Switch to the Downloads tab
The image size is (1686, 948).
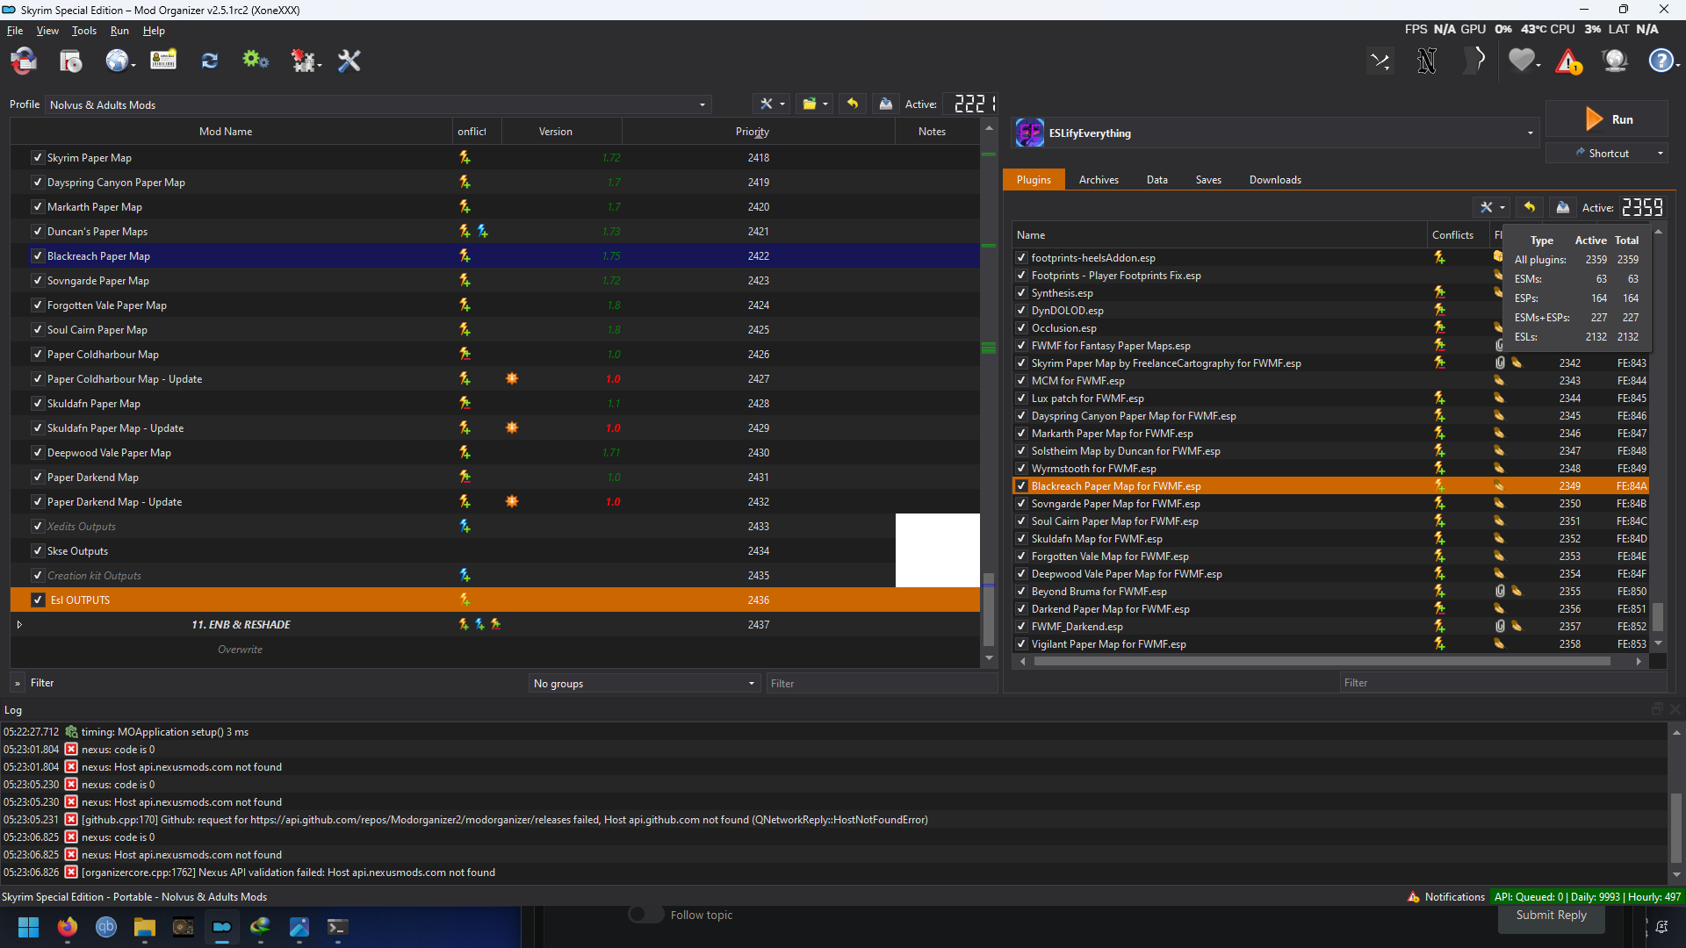pyautogui.click(x=1275, y=180)
